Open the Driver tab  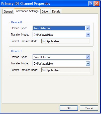[45, 12]
